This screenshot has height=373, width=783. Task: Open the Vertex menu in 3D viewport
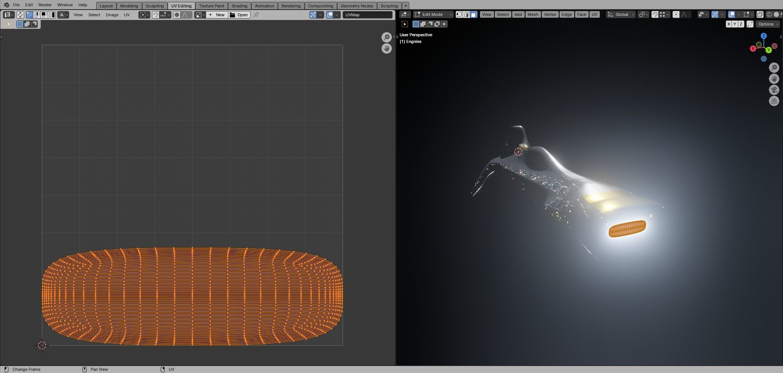coord(550,14)
